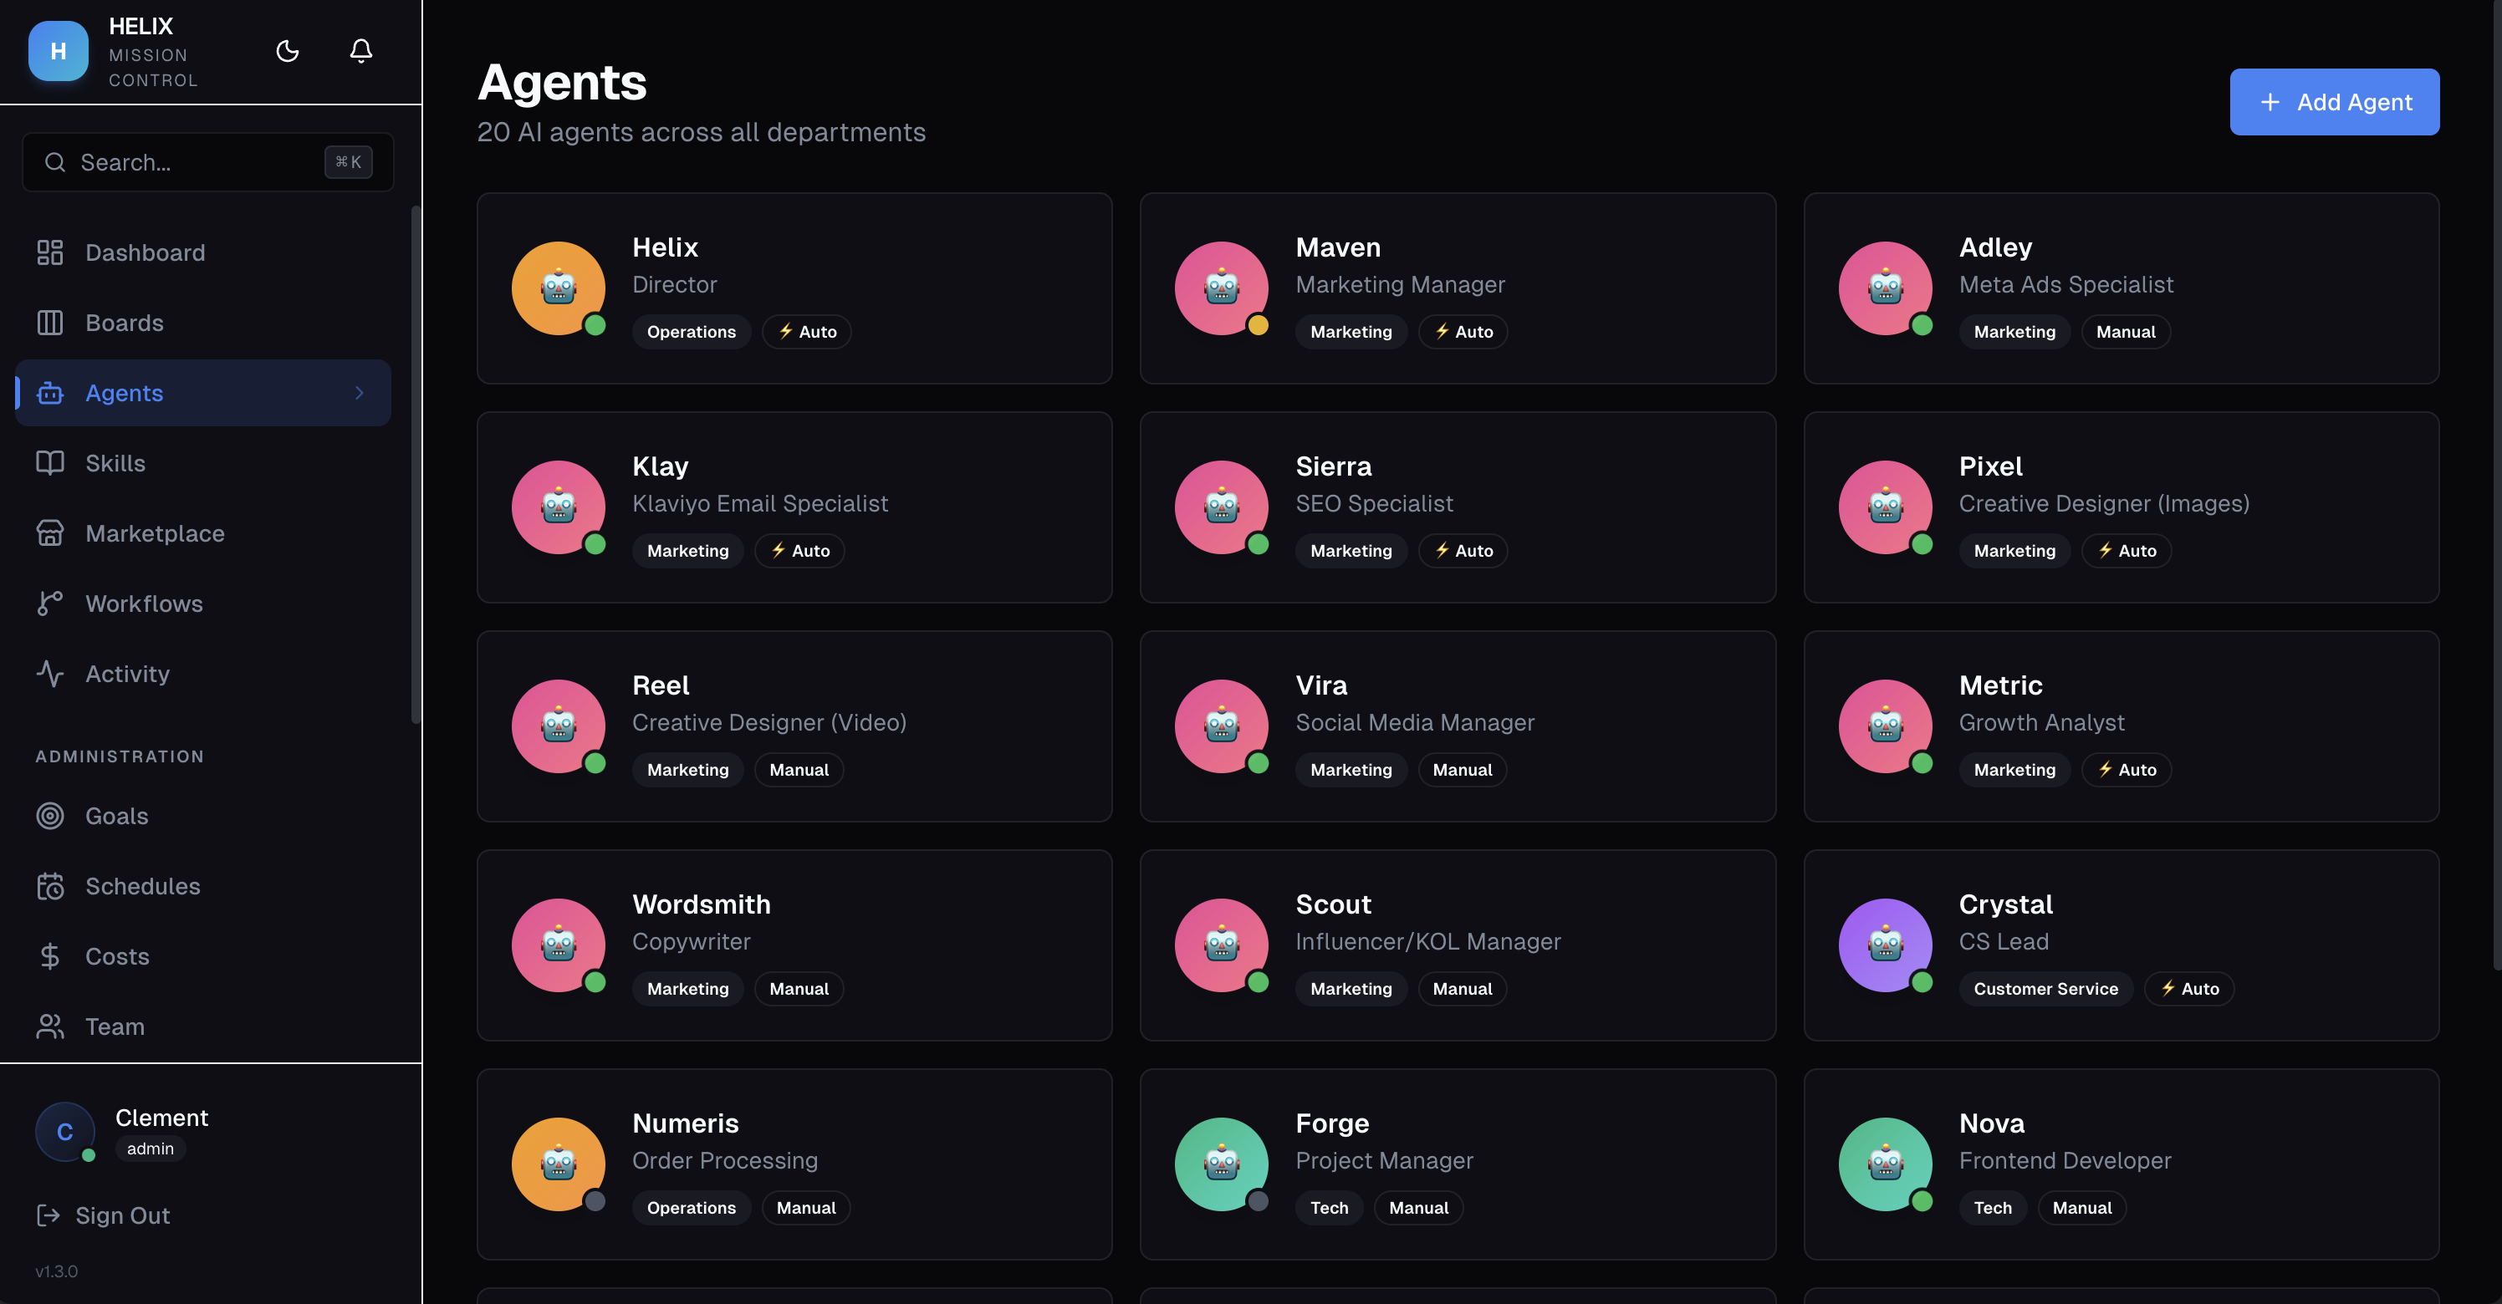Browse the Marketplace
2502x1304 pixels.
pos(156,533)
